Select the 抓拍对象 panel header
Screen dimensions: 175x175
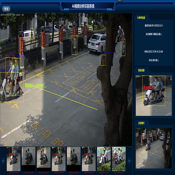[141, 70]
